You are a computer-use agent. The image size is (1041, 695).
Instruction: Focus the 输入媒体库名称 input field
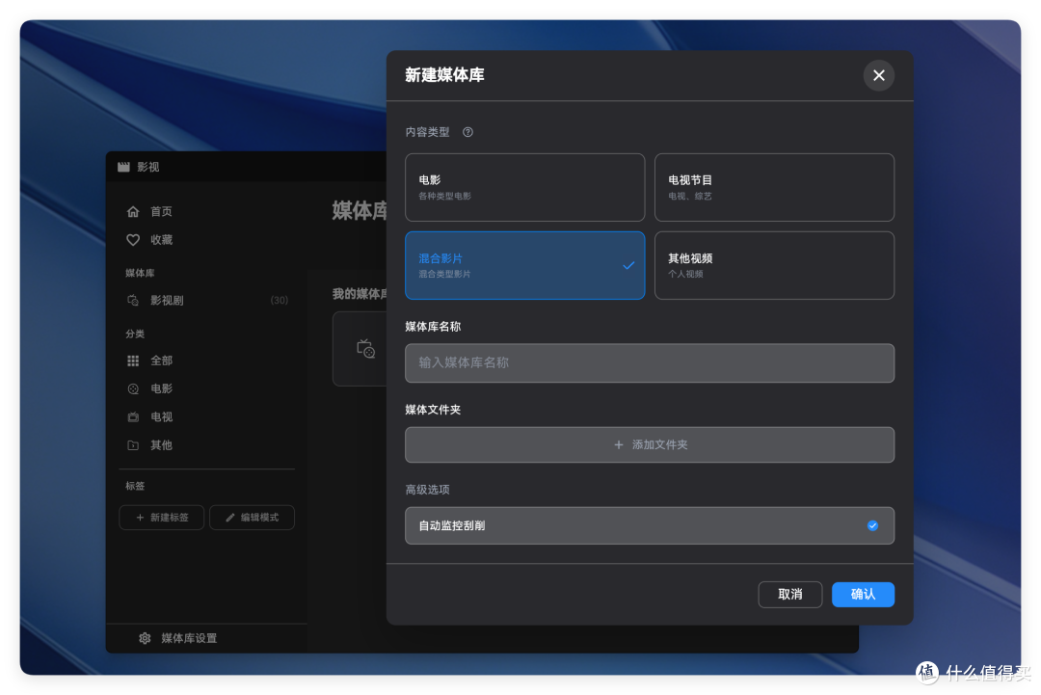click(650, 363)
